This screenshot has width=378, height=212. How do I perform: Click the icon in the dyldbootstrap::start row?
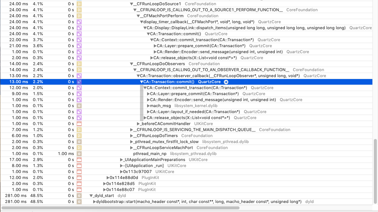tap(79, 202)
